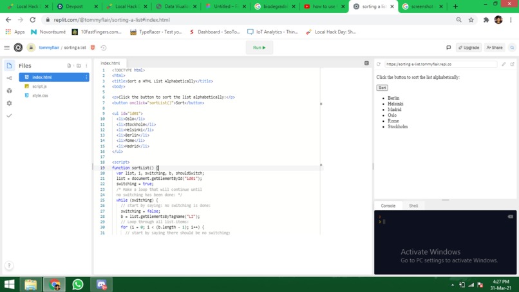Open Files panel three-dot menu
519x292 pixels.
click(x=86, y=66)
